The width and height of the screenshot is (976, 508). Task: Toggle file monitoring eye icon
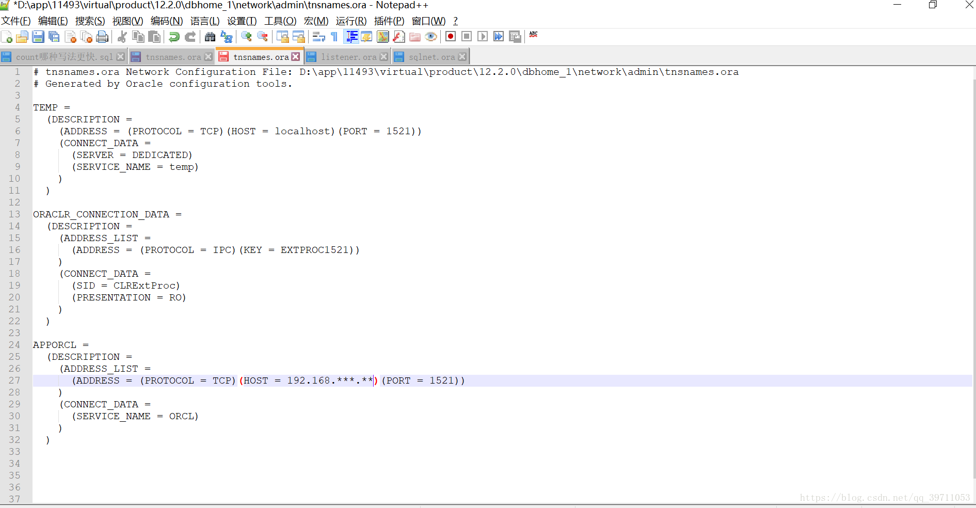431,37
